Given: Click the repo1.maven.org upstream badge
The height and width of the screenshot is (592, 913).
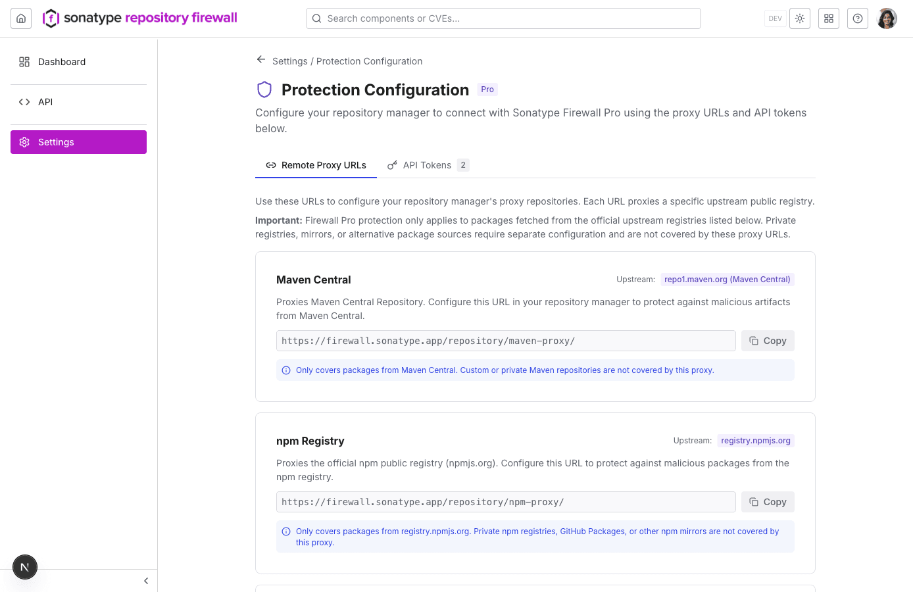Looking at the screenshot, I should click(x=727, y=279).
